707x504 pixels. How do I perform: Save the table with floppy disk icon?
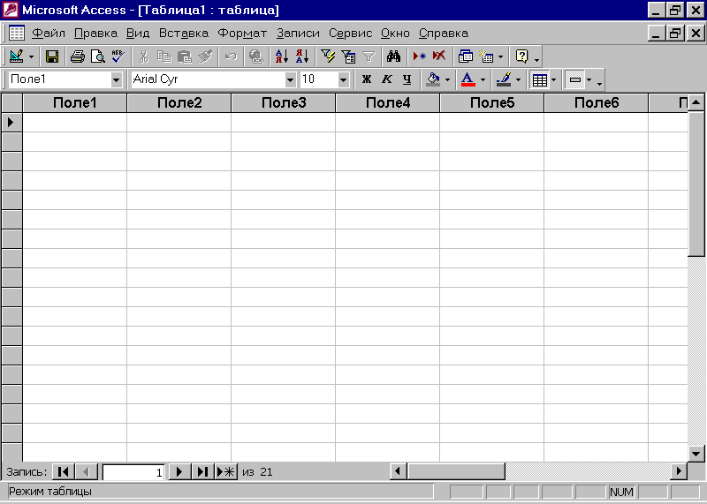point(52,56)
